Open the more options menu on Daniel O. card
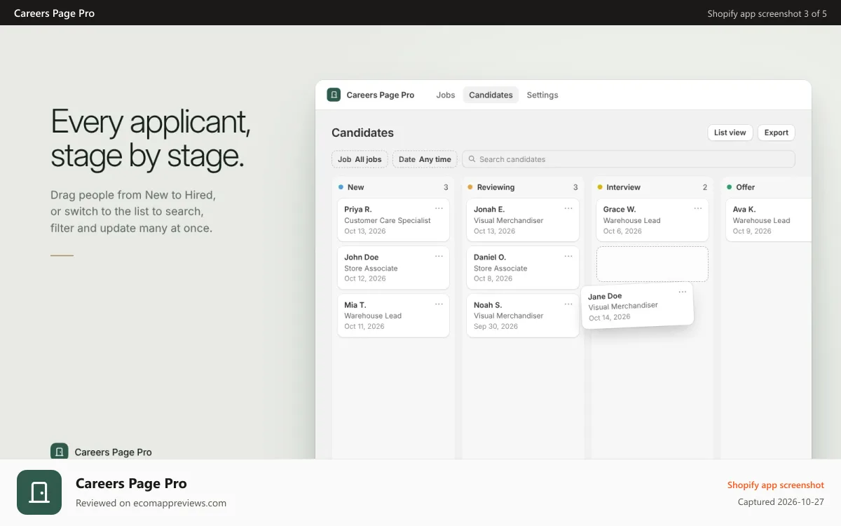The width and height of the screenshot is (841, 526). [x=568, y=256]
